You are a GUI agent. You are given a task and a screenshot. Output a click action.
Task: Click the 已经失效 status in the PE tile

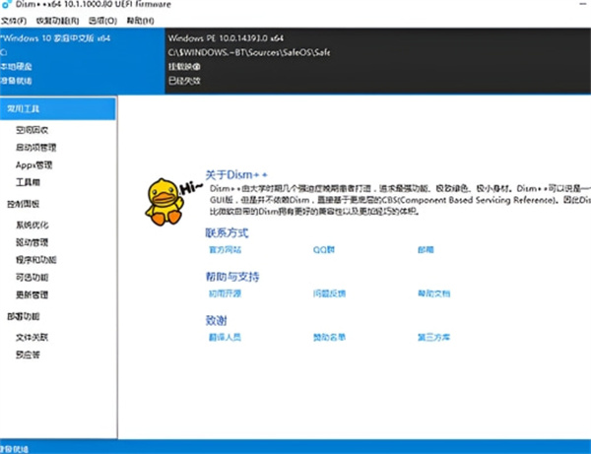coord(184,81)
